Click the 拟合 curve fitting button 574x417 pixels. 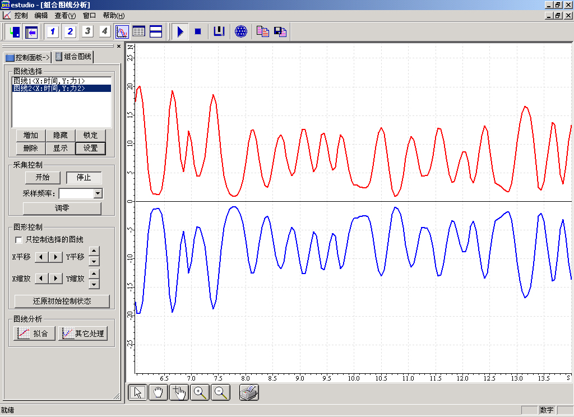pos(34,333)
